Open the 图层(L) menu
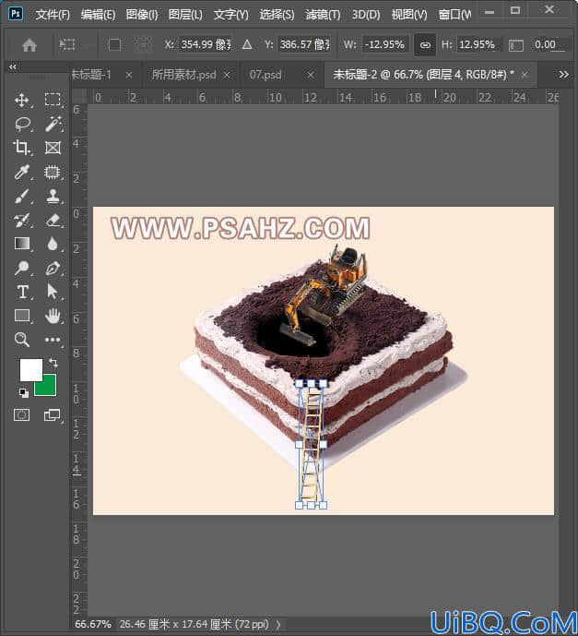This screenshot has width=578, height=636. (x=185, y=15)
